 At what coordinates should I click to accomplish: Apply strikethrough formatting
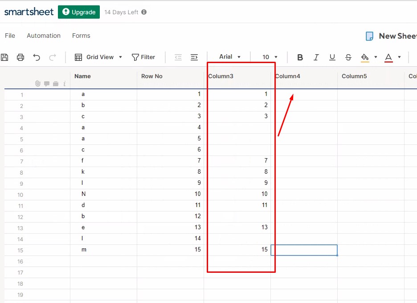click(x=348, y=57)
